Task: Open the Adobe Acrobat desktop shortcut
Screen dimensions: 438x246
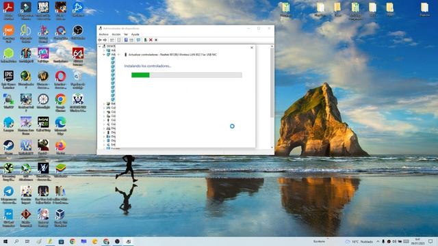Action: pos(8,10)
